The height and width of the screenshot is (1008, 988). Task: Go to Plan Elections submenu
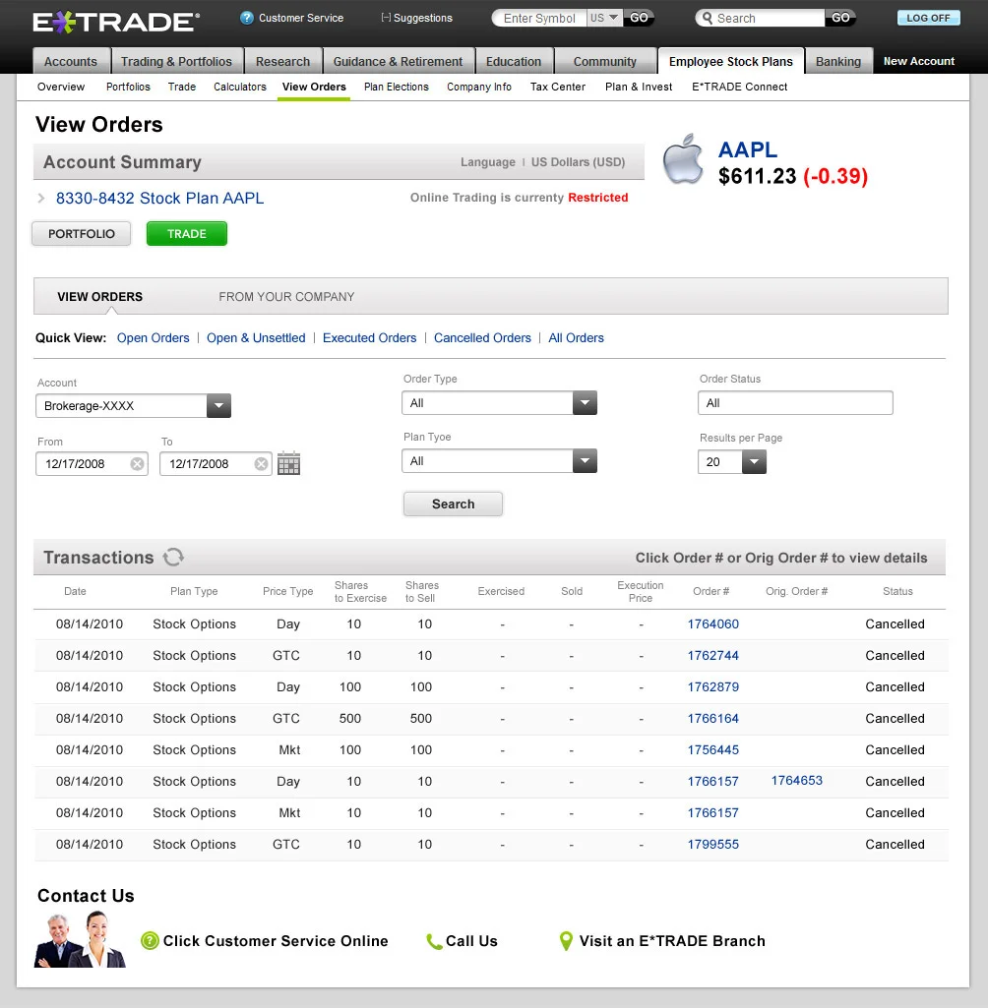click(x=397, y=87)
